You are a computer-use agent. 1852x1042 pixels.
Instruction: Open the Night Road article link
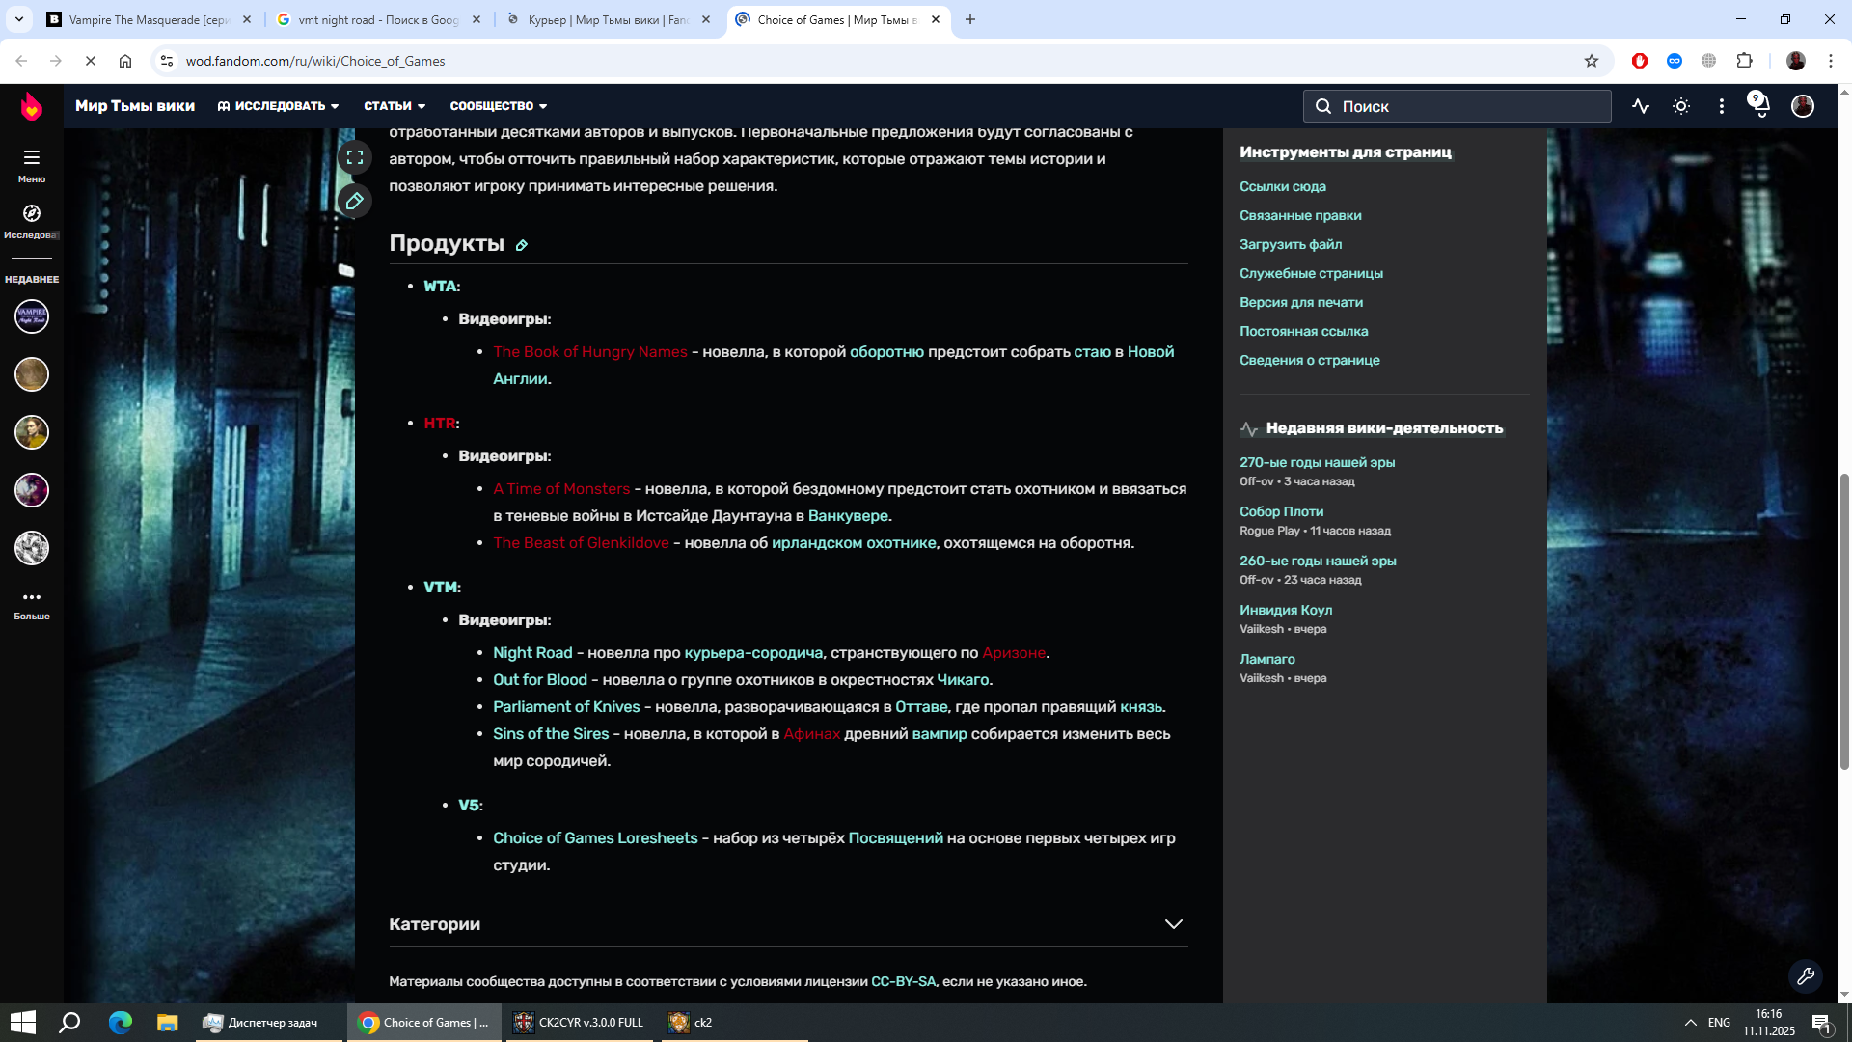[x=532, y=653]
